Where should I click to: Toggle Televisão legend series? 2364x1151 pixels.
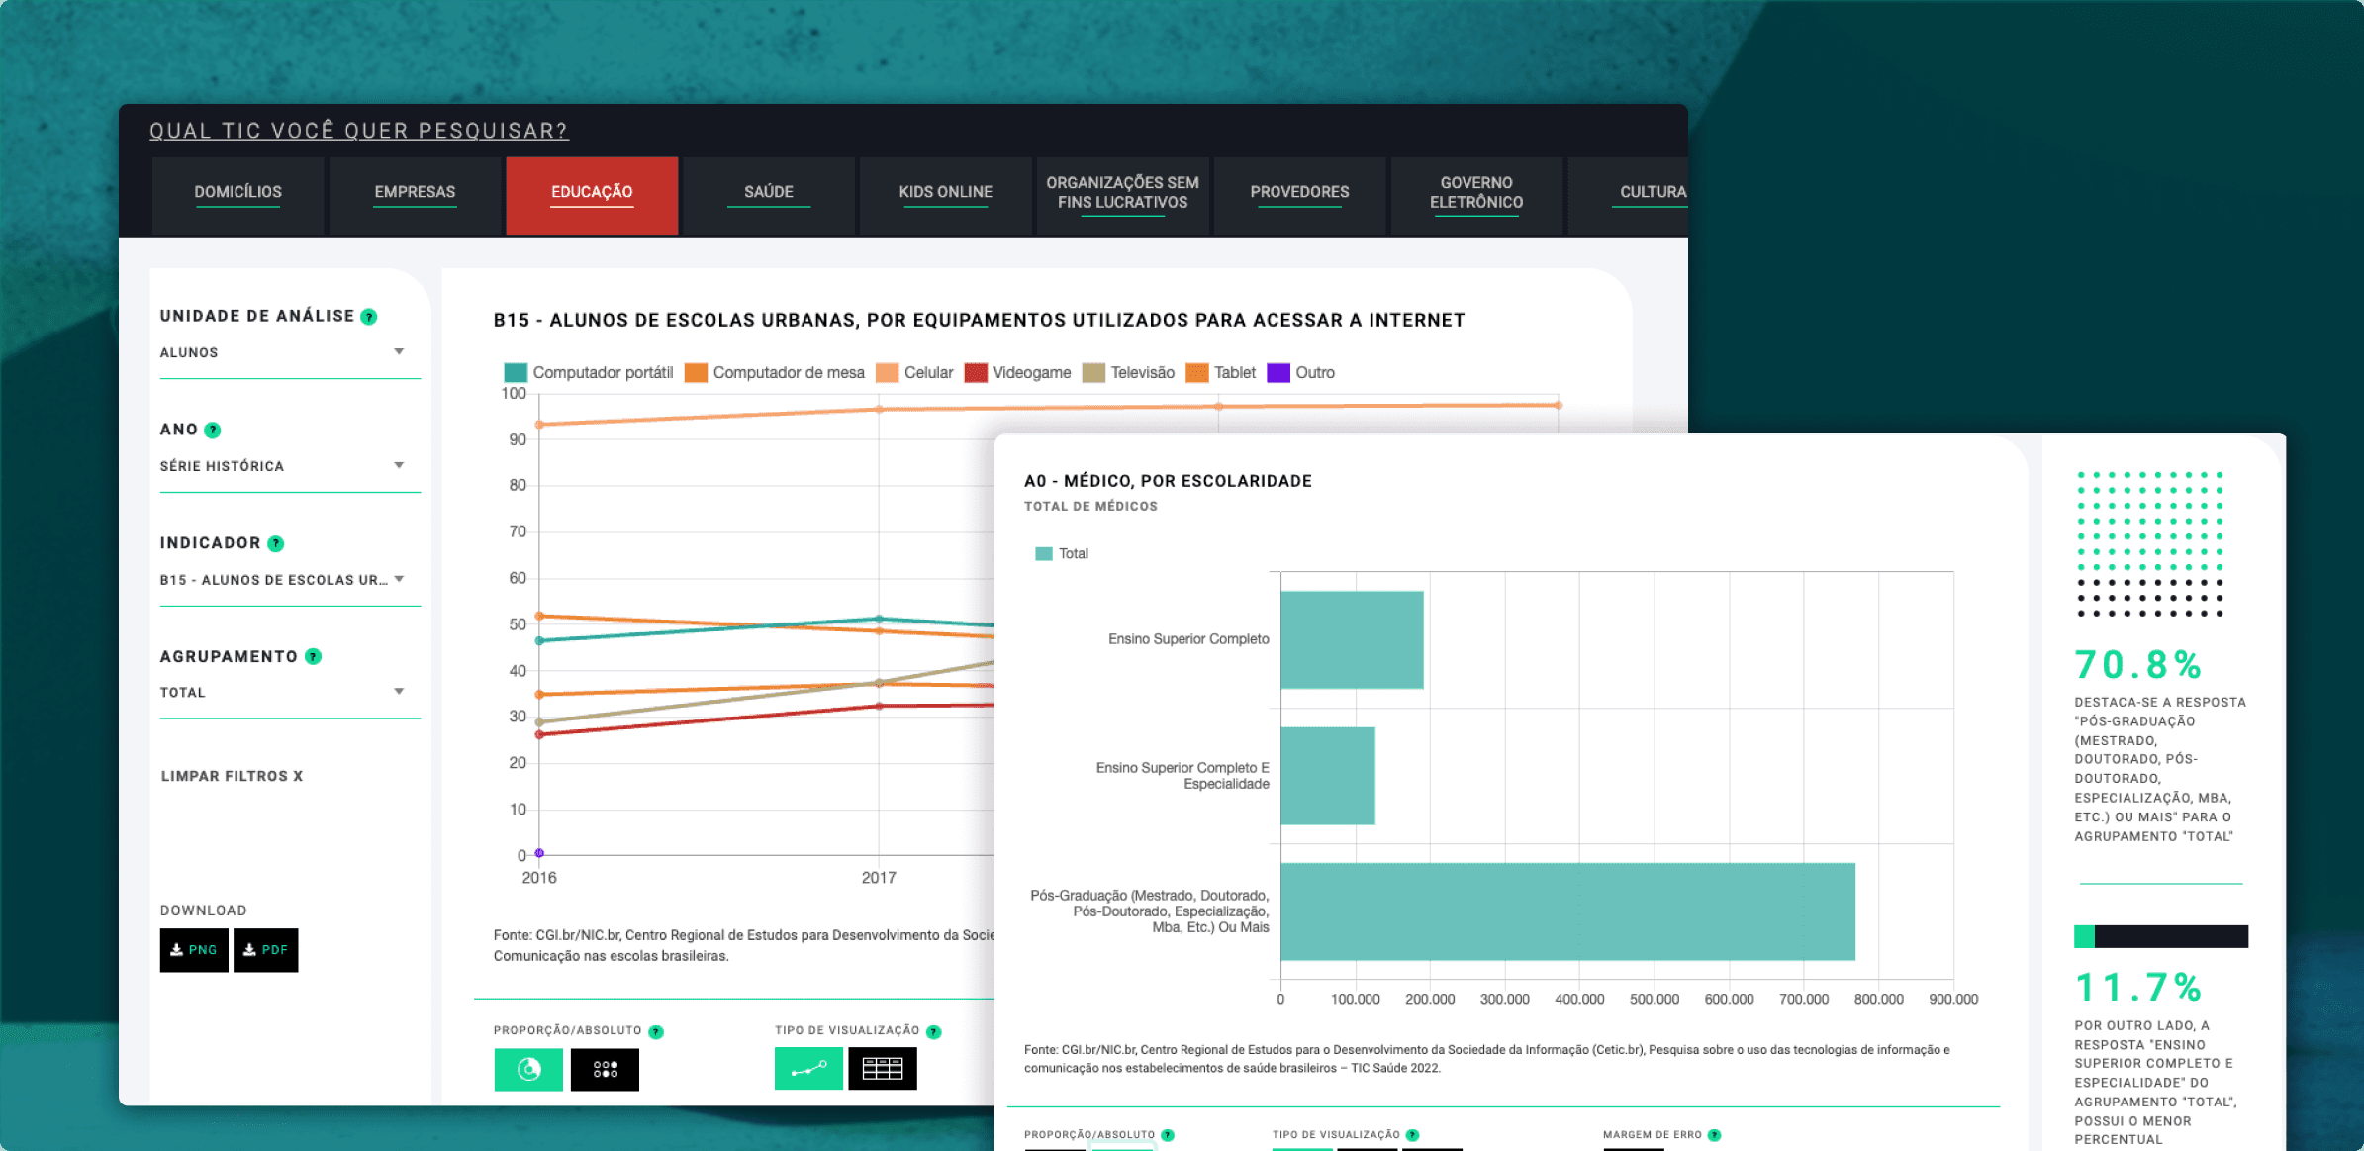[1129, 373]
